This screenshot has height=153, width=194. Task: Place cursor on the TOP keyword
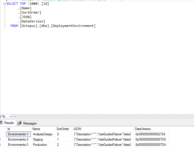pos(23,4)
